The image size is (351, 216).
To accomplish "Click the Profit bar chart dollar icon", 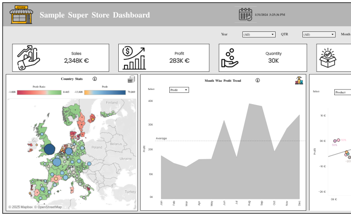I will 134,58.
